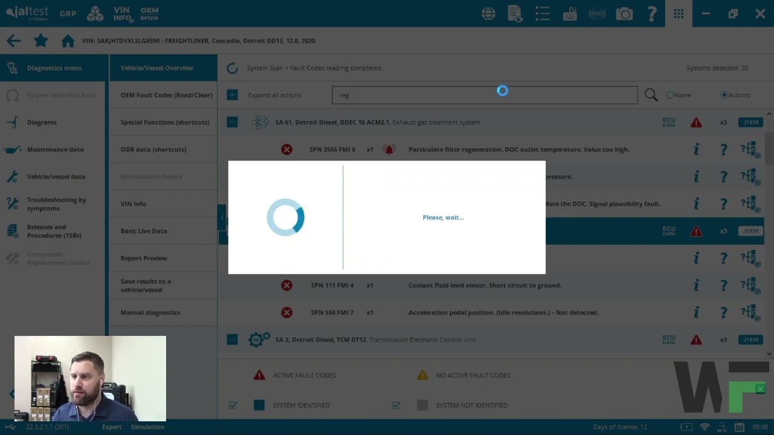The image size is (774, 435).
Task: Open Troubleshooting by symptoms
Action: (54, 204)
